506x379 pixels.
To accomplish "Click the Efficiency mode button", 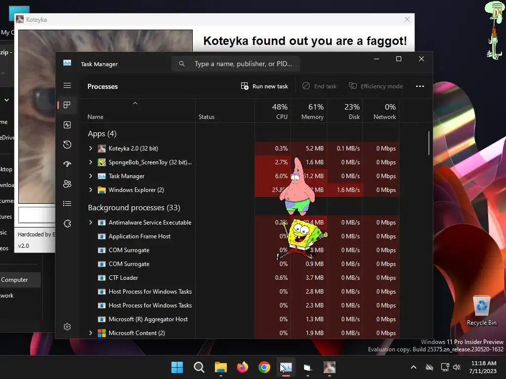I will point(376,86).
